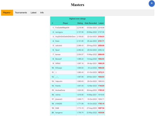Image resolution: width=155 pixels, height=116 pixels.
Task: Click red latest rating 1872.31
Action: (101, 72)
